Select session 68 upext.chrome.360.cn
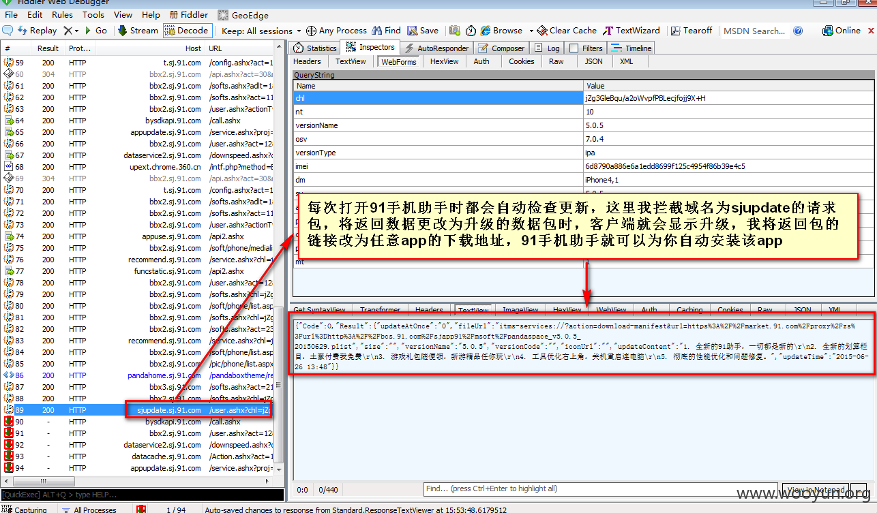Image resolution: width=877 pixels, height=513 pixels. (x=138, y=167)
